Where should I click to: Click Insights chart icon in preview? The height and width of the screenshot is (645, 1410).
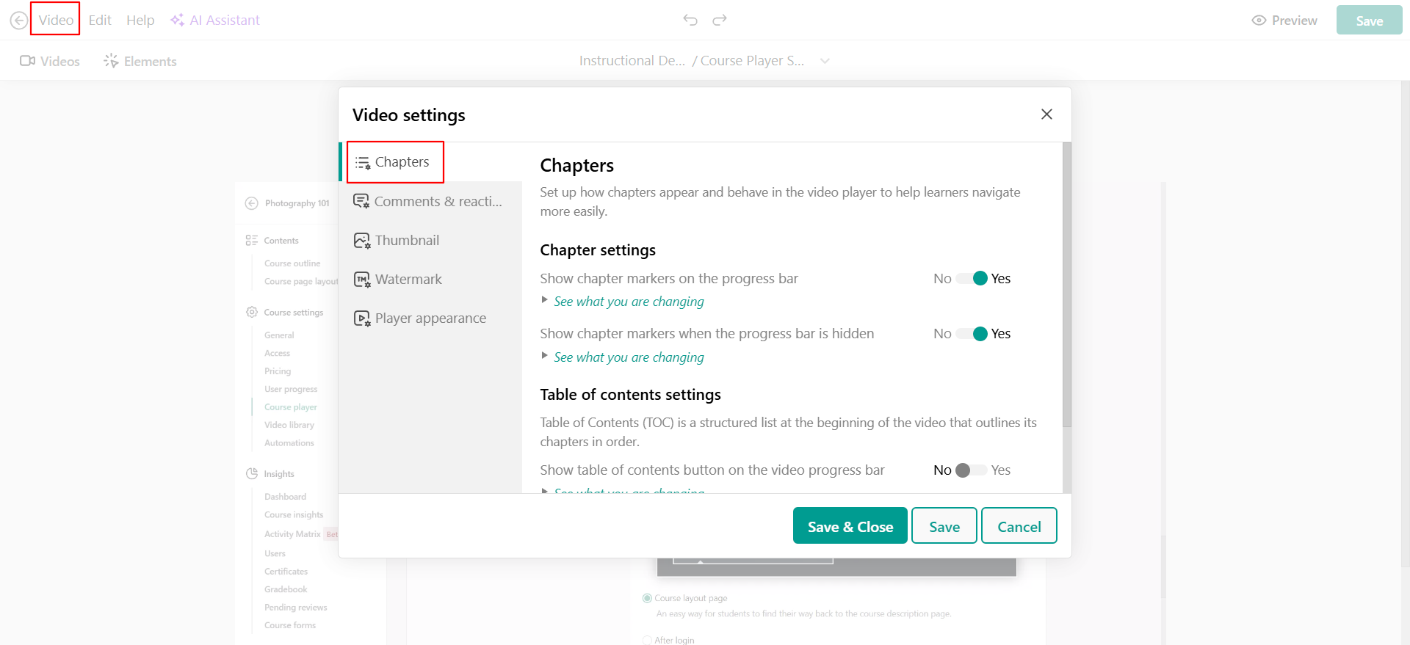coord(252,473)
